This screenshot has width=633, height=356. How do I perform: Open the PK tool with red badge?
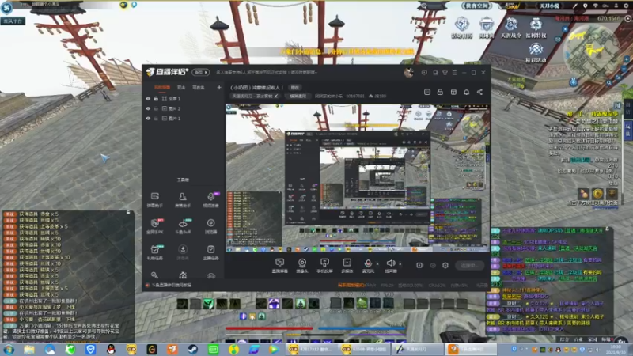pos(155,226)
